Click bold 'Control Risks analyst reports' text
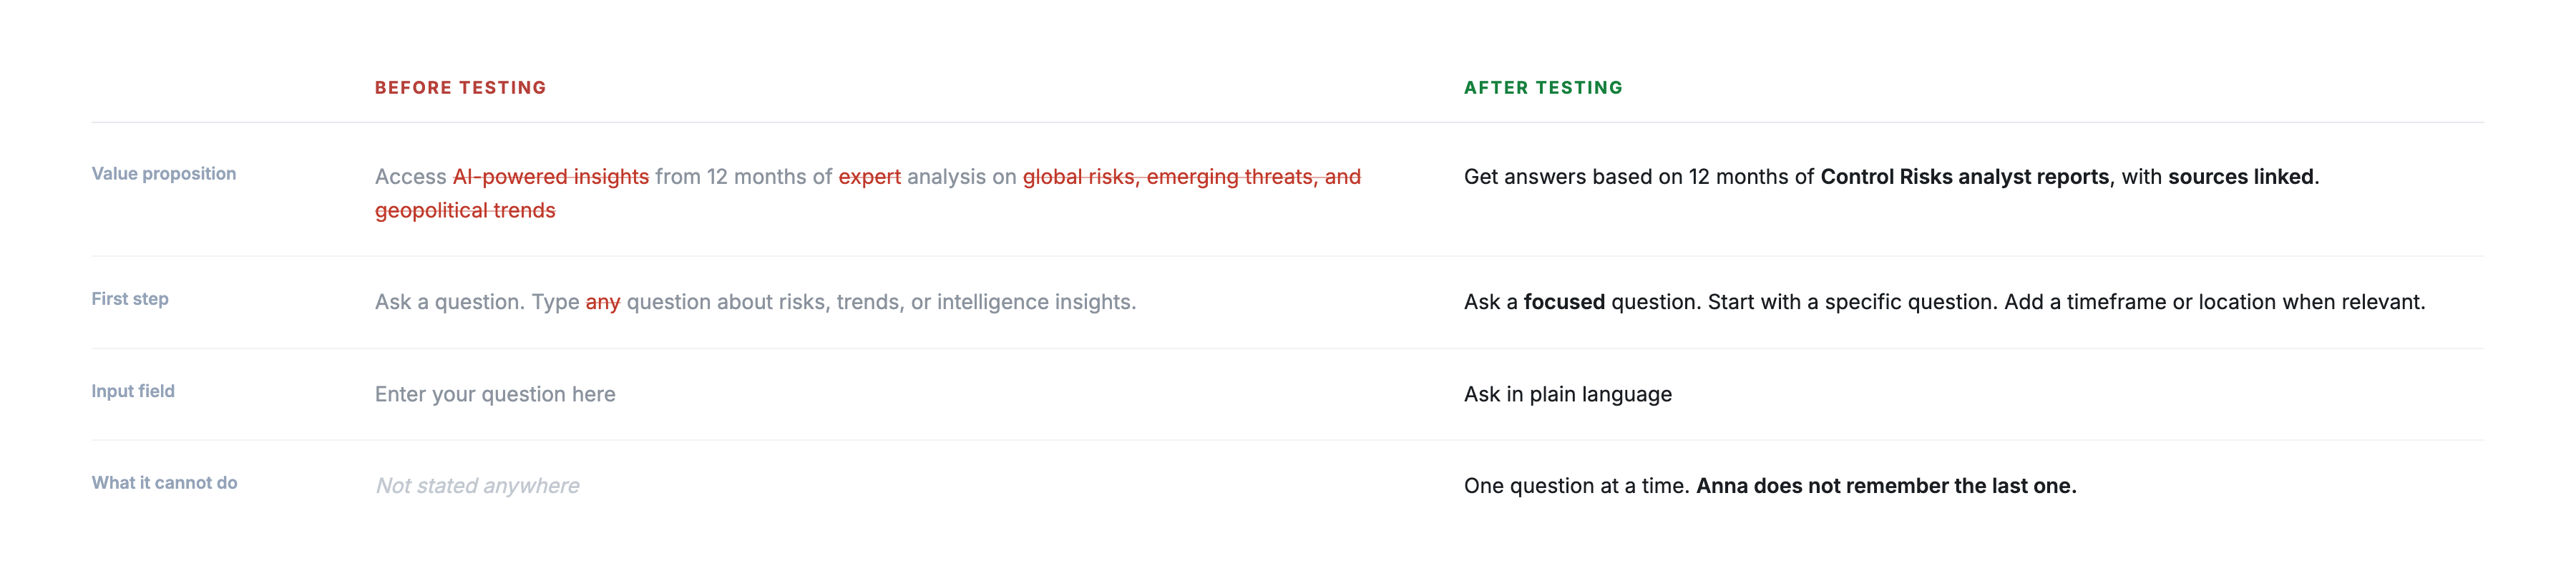The height and width of the screenshot is (561, 2576). tap(1964, 177)
